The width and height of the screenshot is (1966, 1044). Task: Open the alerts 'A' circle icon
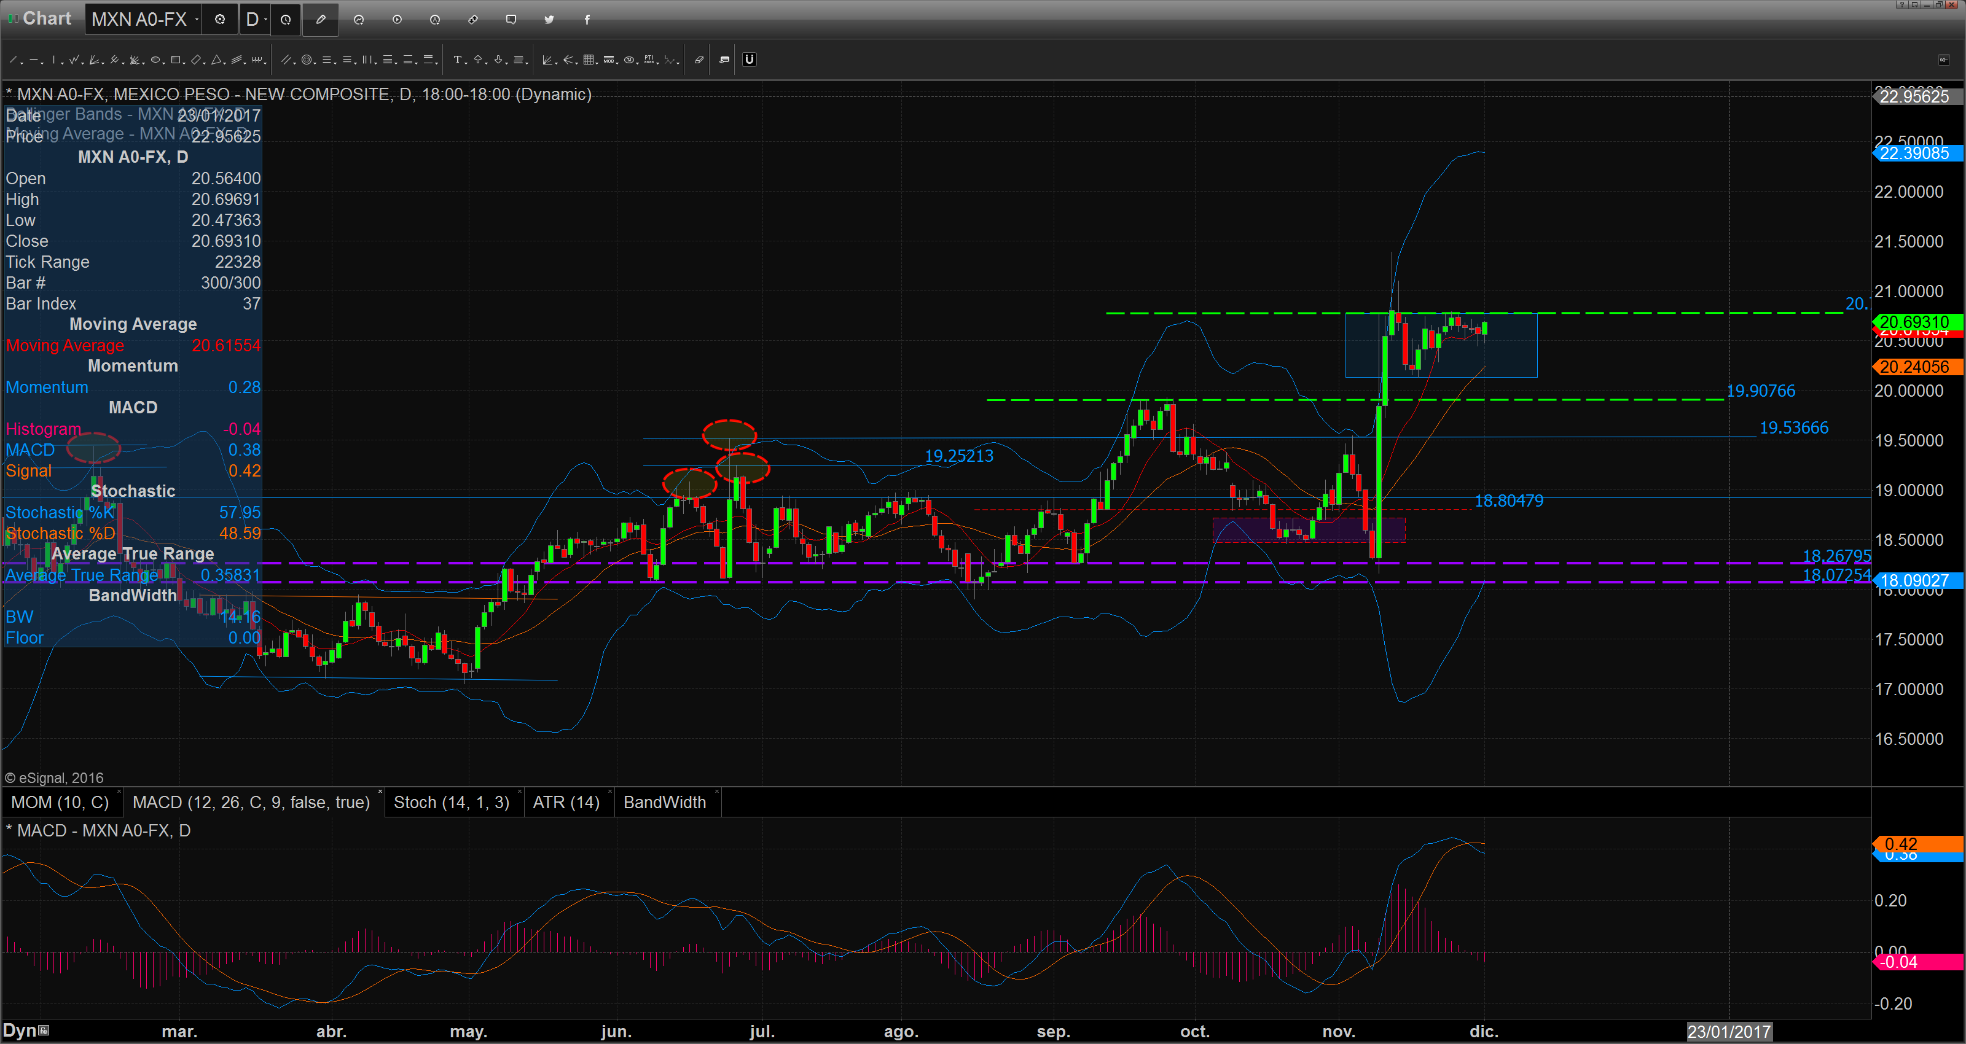(435, 19)
